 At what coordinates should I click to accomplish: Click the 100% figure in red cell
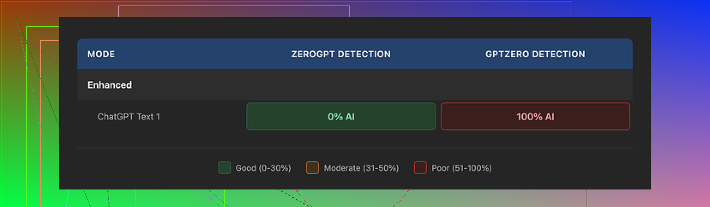click(529, 117)
